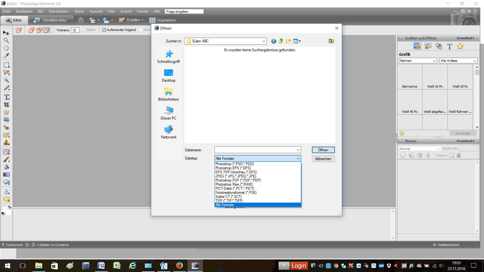Click the Toleranz value field

pos(75,30)
